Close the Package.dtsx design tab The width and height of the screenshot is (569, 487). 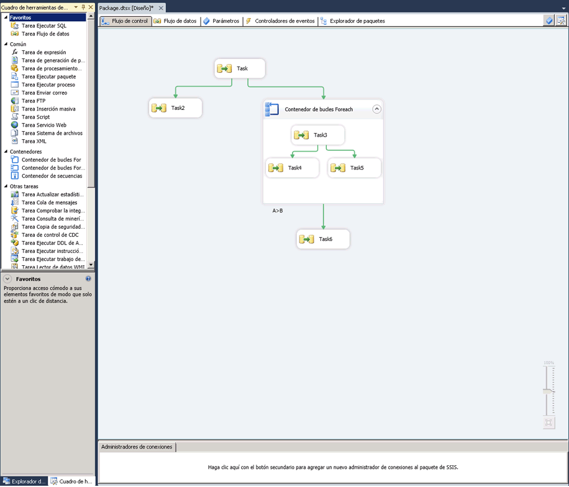click(160, 7)
